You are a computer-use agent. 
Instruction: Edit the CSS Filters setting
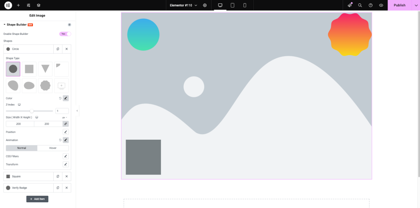pyautogui.click(x=66, y=156)
